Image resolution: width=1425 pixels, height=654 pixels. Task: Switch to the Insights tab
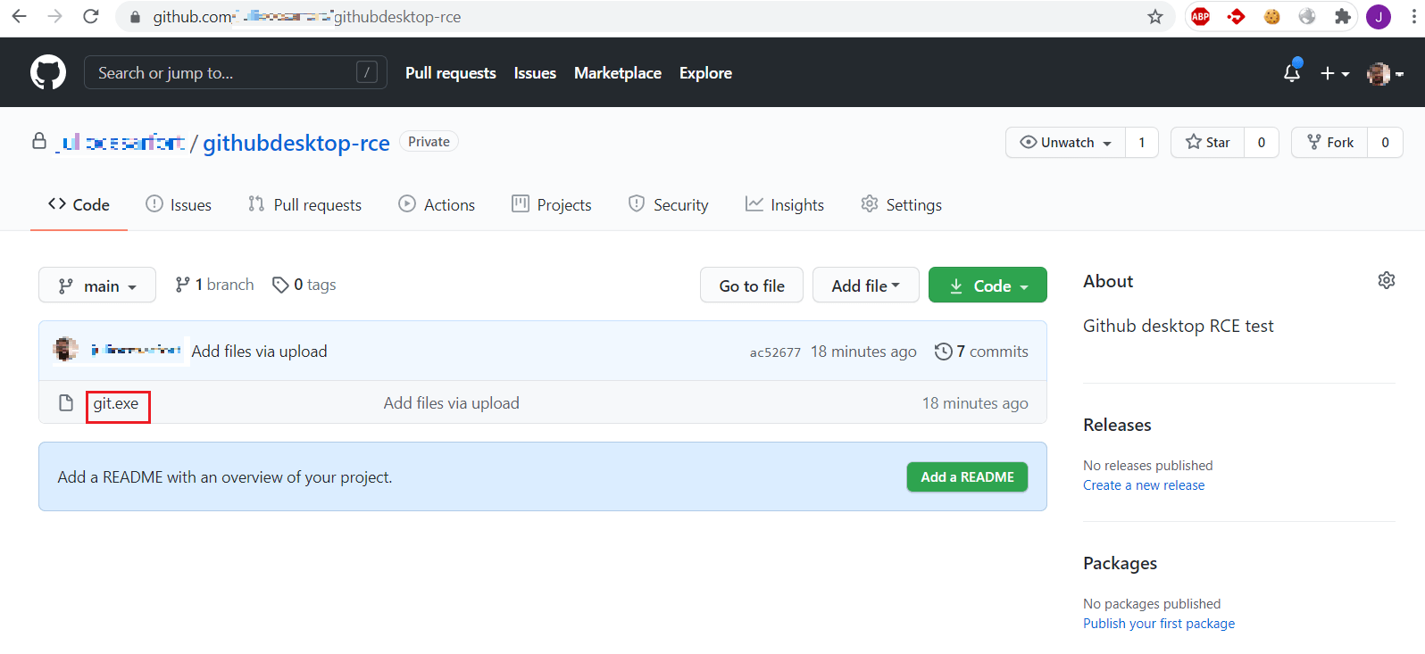click(x=785, y=204)
